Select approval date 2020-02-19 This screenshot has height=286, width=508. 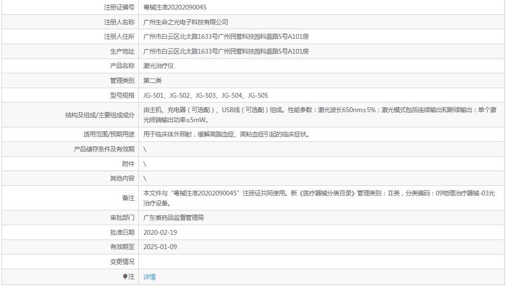pos(160,232)
